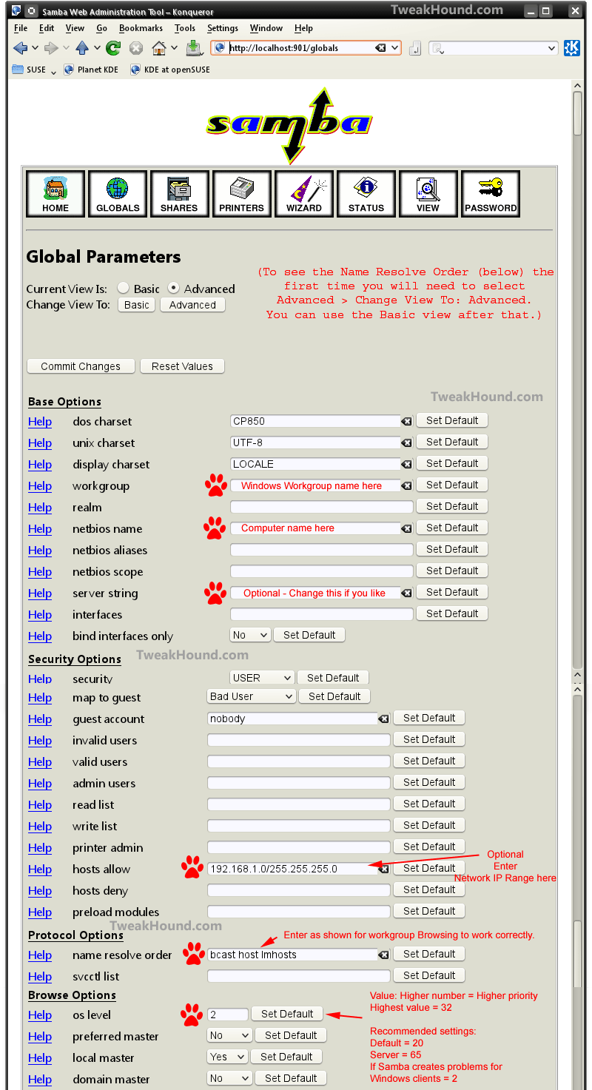592x1090 pixels.
Task: Clear the workgroup field
Action: click(406, 486)
